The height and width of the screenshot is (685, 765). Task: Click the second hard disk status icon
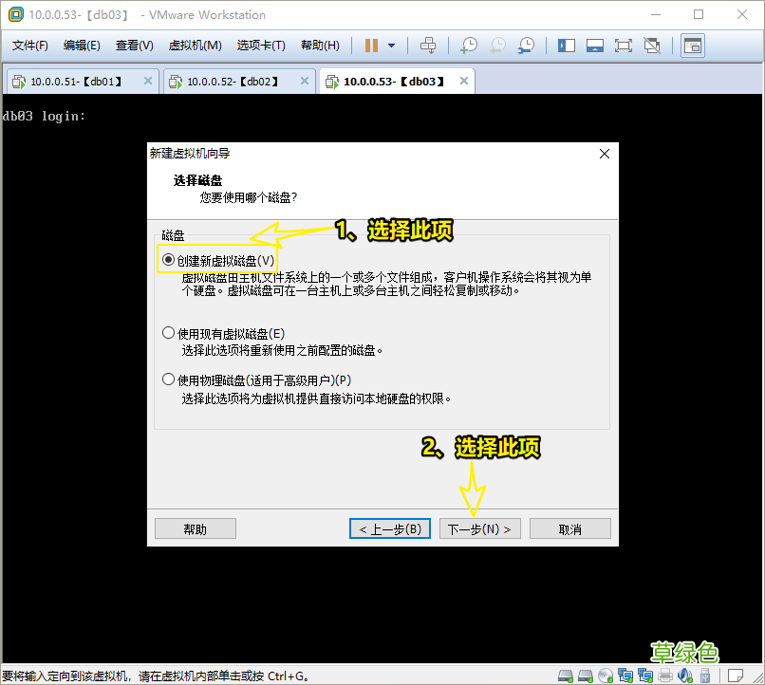point(586,676)
